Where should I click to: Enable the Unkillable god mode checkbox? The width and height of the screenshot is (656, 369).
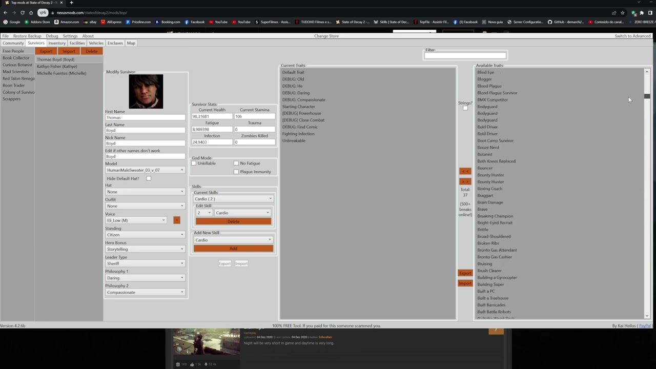point(194,163)
